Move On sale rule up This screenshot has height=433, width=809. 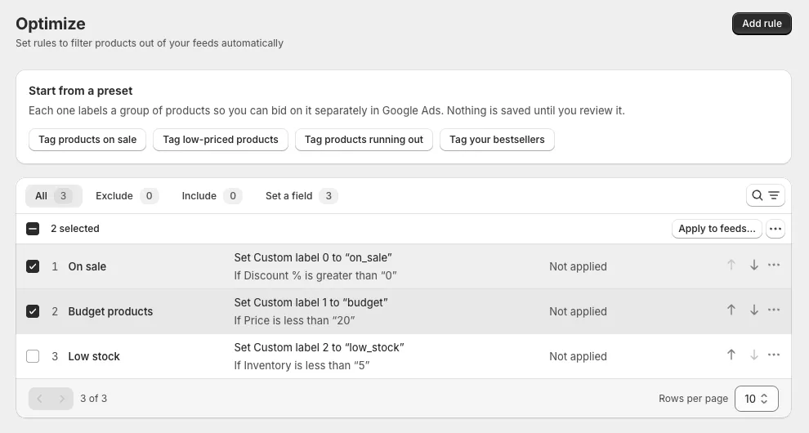[x=731, y=266]
